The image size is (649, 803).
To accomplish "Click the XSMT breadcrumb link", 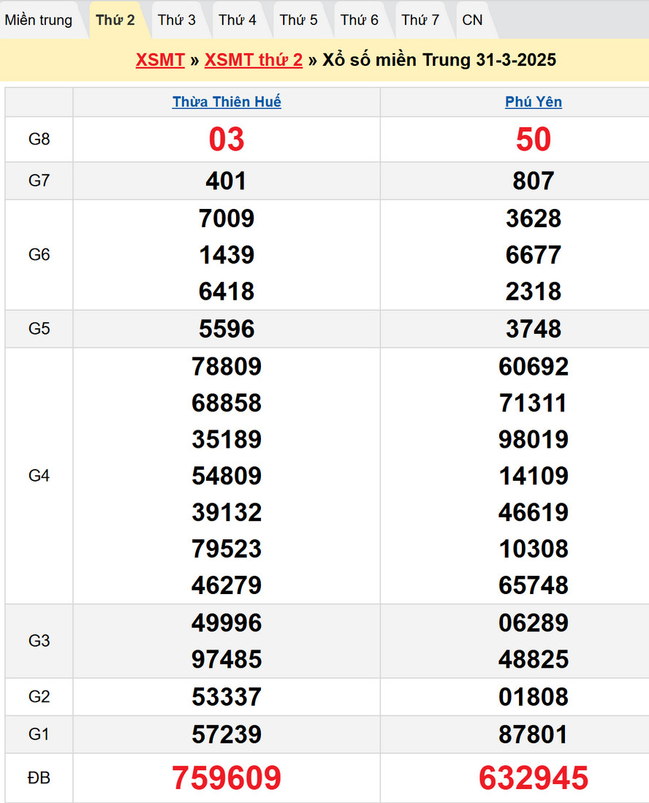I will coord(160,60).
